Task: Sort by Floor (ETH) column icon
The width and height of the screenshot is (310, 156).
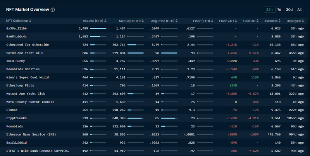Action: [212, 21]
